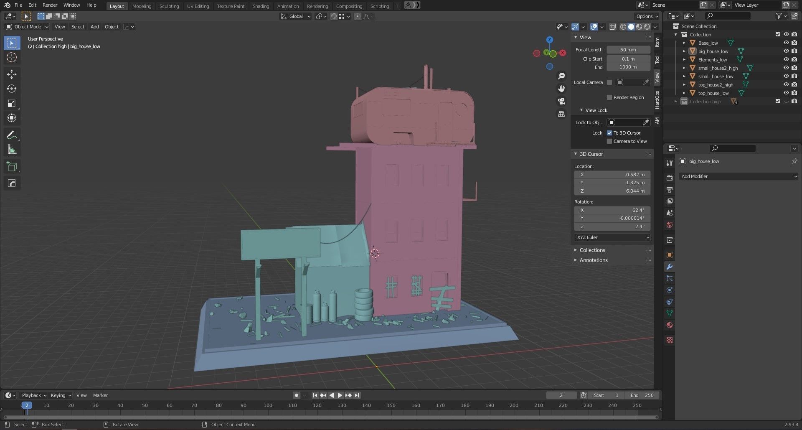The image size is (802, 430).
Task: Open World properties globe icon
Action: (x=669, y=225)
